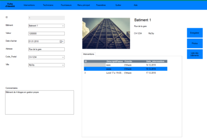This screenshot has width=207, height=139.
Task: Click the 'Batiment 1' heading text
Action: tap(142, 20)
